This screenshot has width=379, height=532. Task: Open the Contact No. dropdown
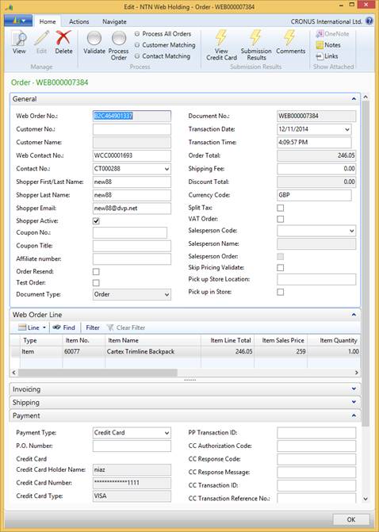click(x=167, y=169)
